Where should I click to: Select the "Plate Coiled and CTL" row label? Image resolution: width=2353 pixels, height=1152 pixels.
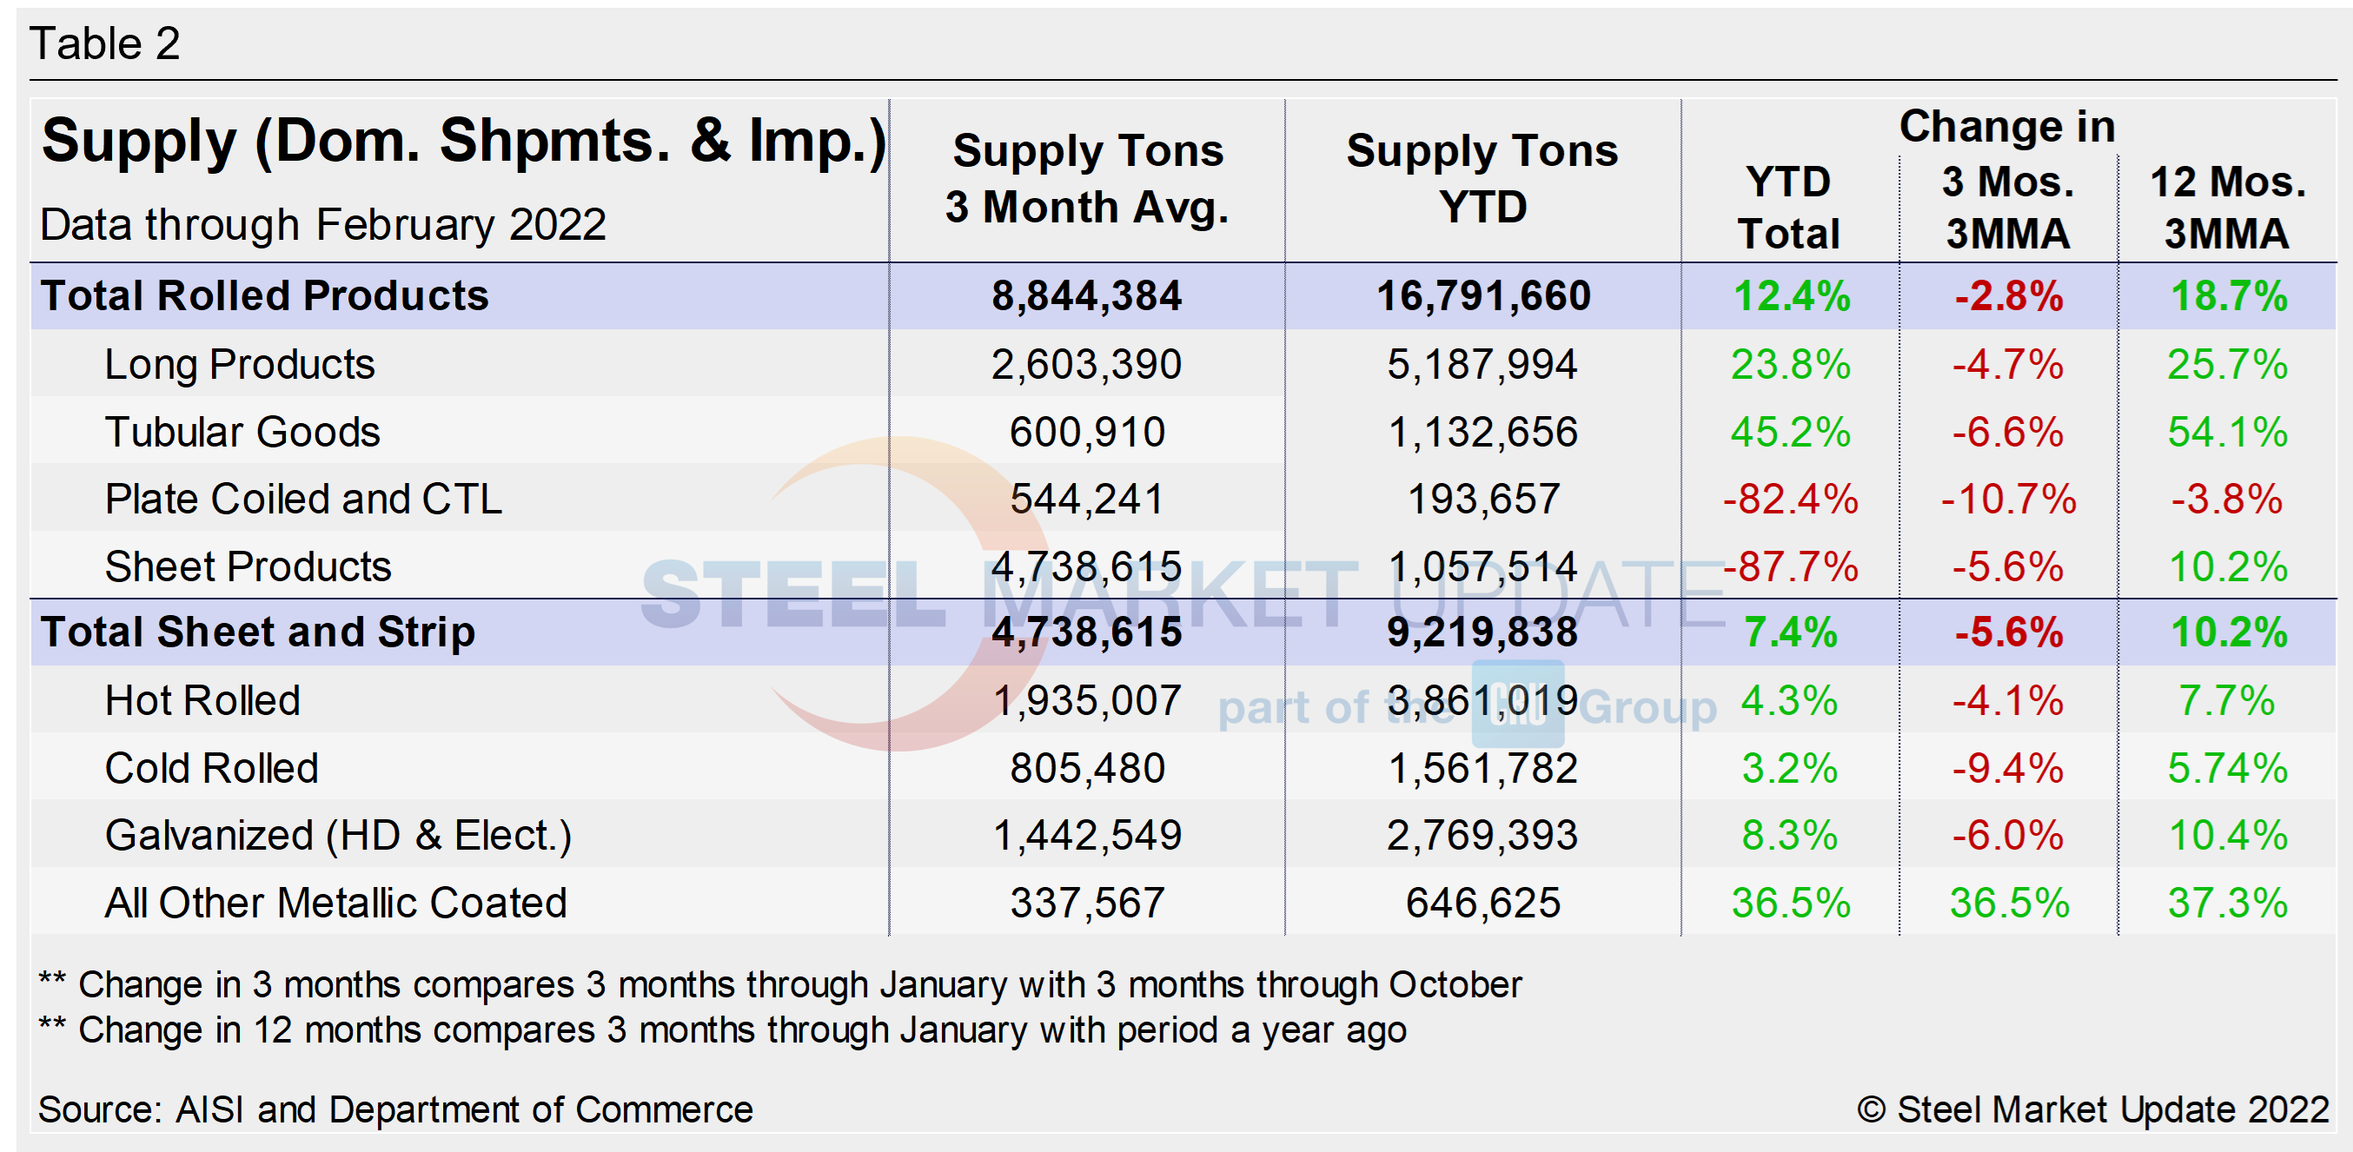click(x=303, y=499)
